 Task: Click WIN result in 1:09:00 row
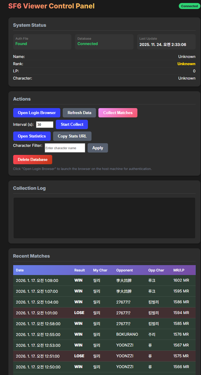78,280
